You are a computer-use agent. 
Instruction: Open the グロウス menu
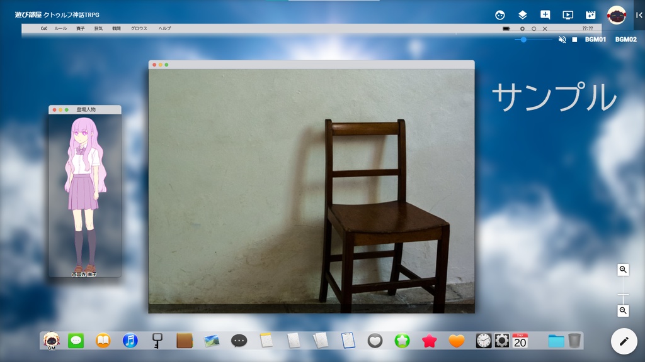click(139, 28)
